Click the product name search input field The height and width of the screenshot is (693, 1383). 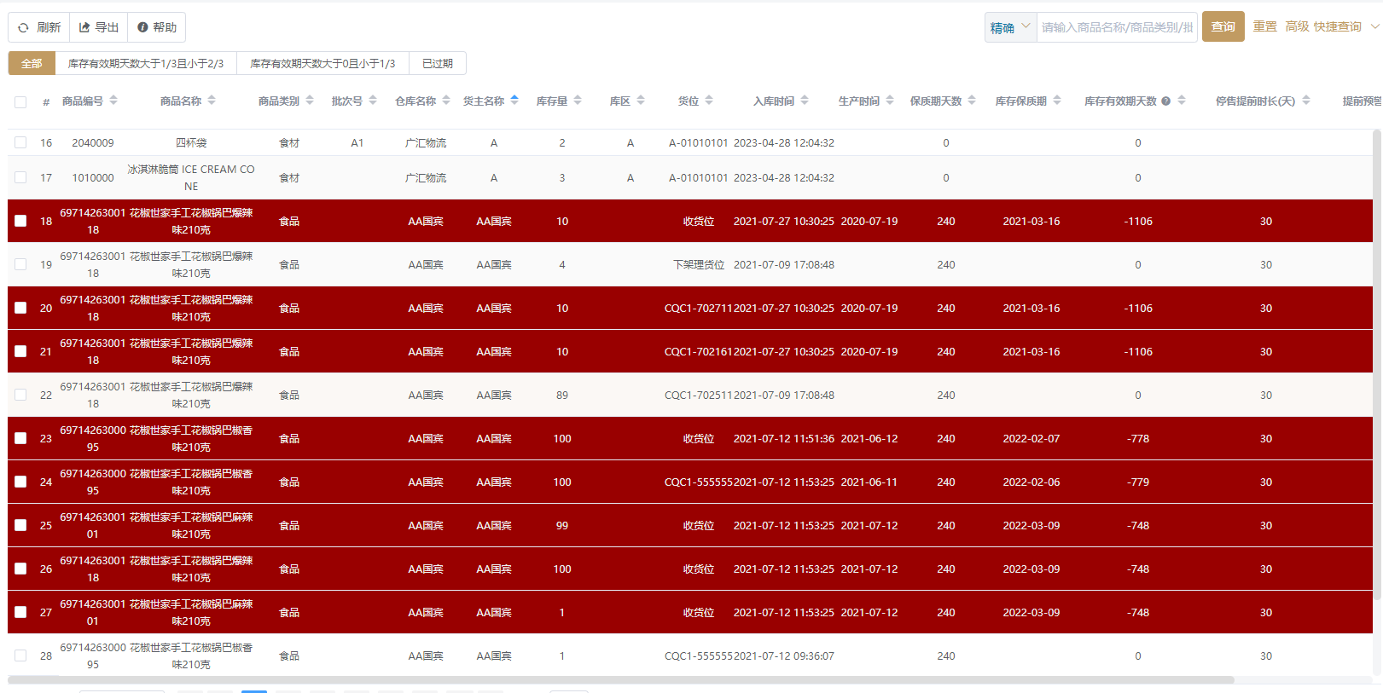pos(1117,27)
